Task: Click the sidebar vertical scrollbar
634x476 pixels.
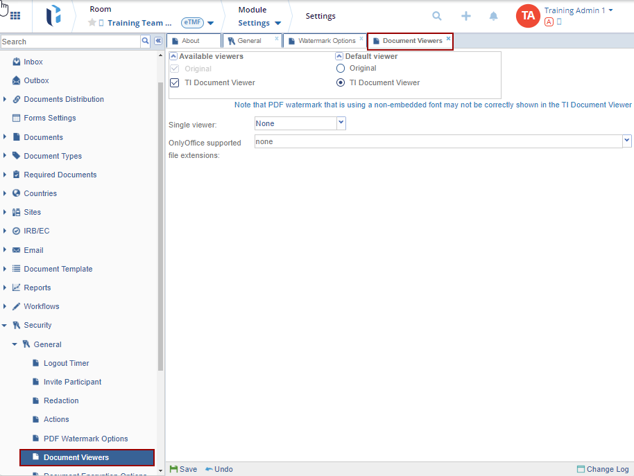Action: tap(160, 222)
